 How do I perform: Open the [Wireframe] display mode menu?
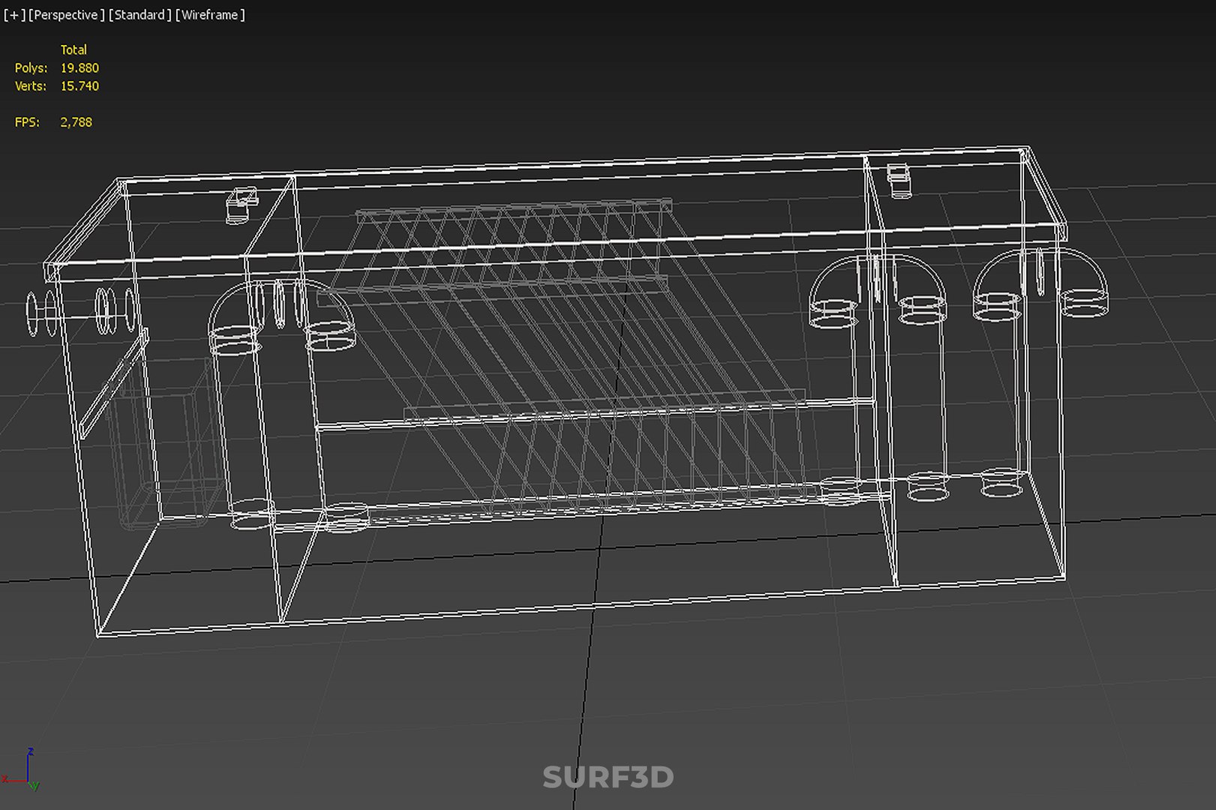(x=210, y=15)
